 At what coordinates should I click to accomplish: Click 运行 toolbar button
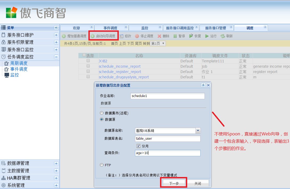pyautogui.click(x=211, y=36)
